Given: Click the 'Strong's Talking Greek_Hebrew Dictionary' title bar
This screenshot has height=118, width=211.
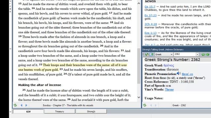Looking at the screenshot, I should (177, 49).
